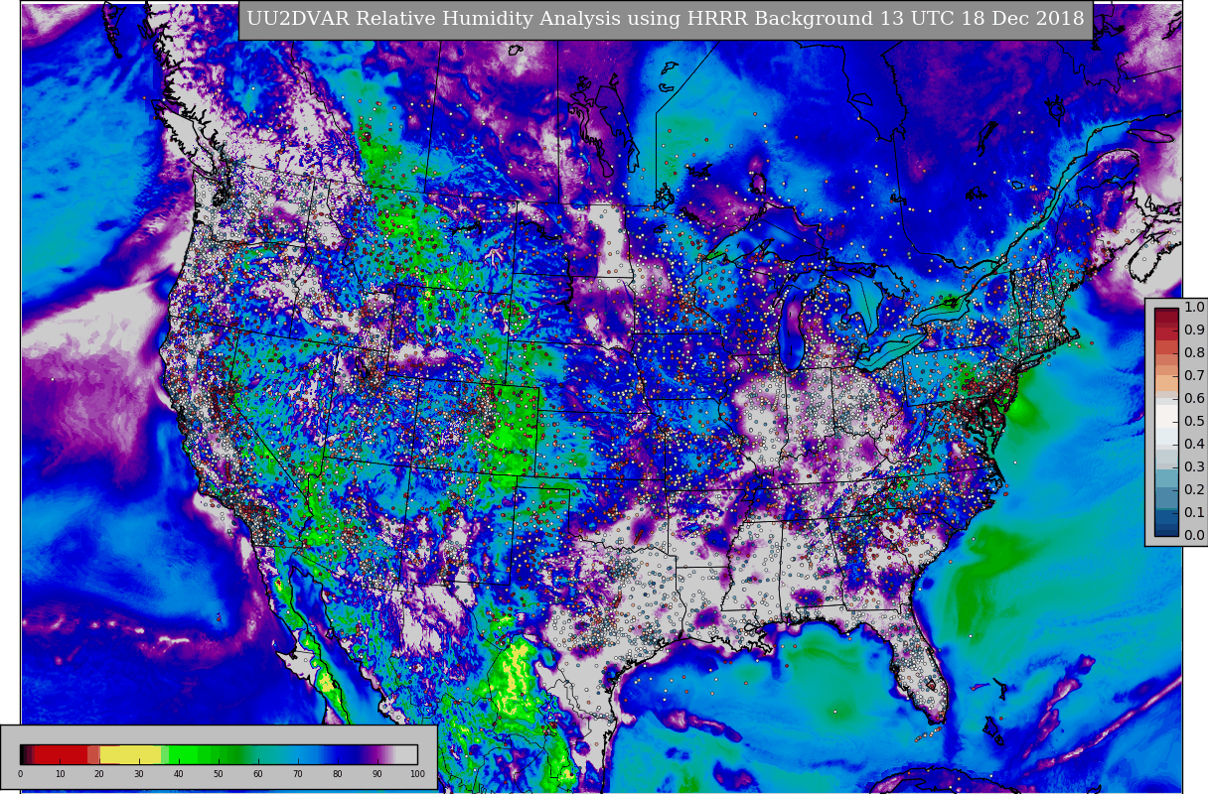Screen dimensions: 1208x794
Task: Pick the light gray band near 100 on humidity colorbar
Action: tap(406, 754)
